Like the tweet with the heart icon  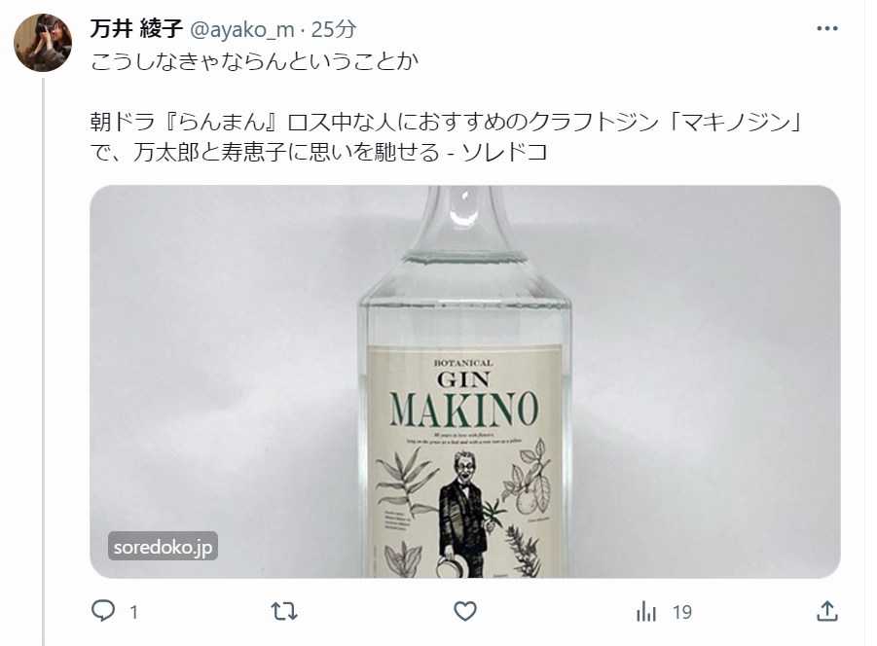[465, 611]
